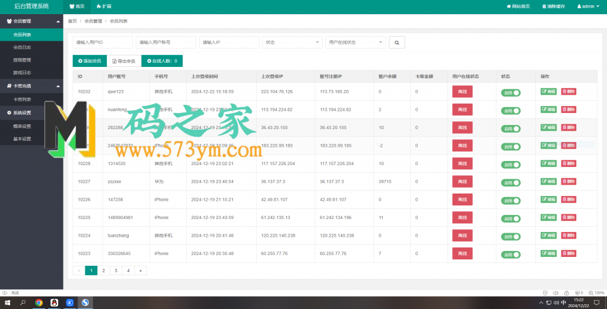Toggle enabled status for nuanfeng
Screen dimensions: 607x309
click(x=510, y=111)
